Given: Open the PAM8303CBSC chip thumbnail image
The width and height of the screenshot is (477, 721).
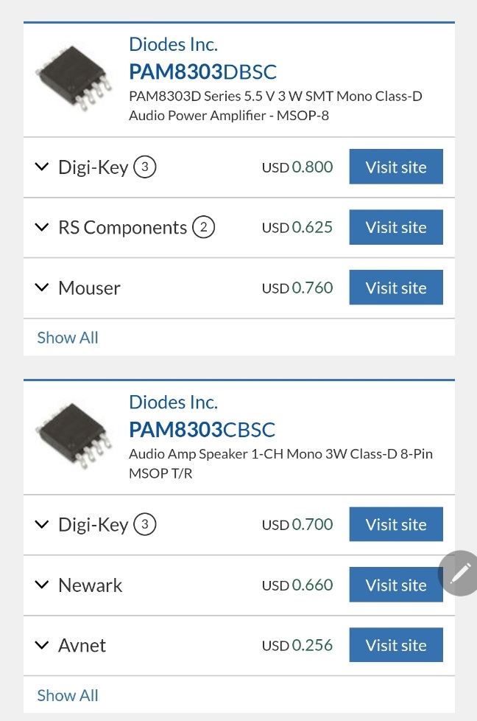Looking at the screenshot, I should (x=74, y=436).
